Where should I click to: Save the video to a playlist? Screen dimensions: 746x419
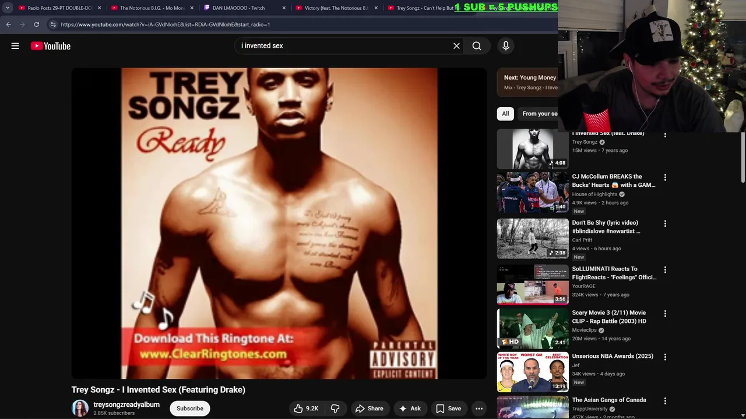pyautogui.click(x=449, y=409)
